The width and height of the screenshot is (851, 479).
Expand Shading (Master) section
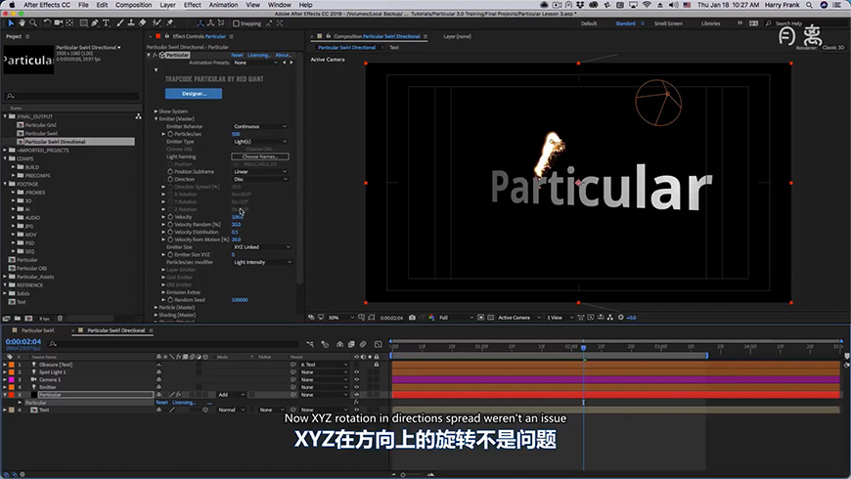click(157, 315)
